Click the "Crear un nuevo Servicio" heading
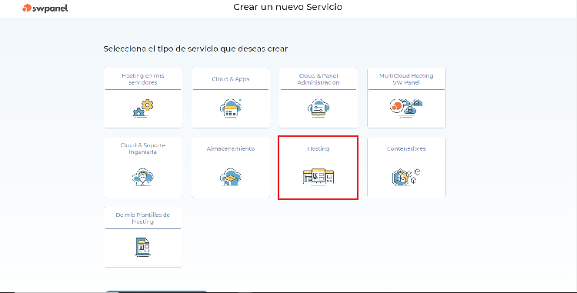Screen dimensions: 577x293 (288, 7)
